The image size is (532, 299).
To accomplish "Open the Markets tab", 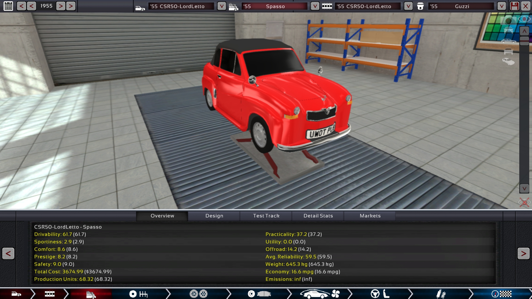I will [x=370, y=216].
